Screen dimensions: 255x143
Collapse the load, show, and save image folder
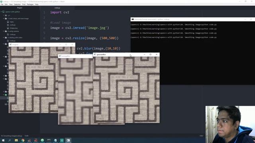[x=4, y=19]
